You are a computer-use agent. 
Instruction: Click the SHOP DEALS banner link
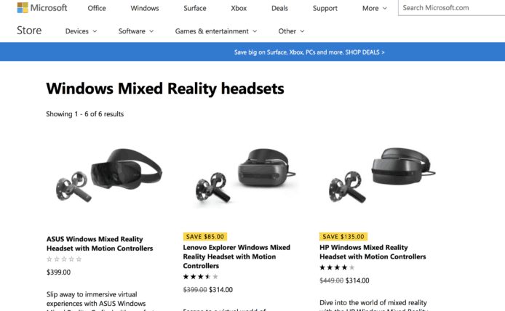pyautogui.click(x=365, y=52)
